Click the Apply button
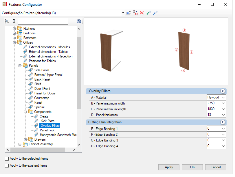 pos(169,167)
